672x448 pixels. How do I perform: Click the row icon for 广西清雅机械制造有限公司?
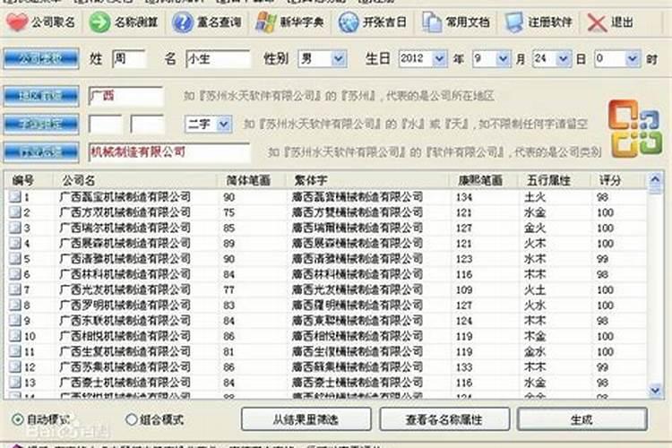15,259
